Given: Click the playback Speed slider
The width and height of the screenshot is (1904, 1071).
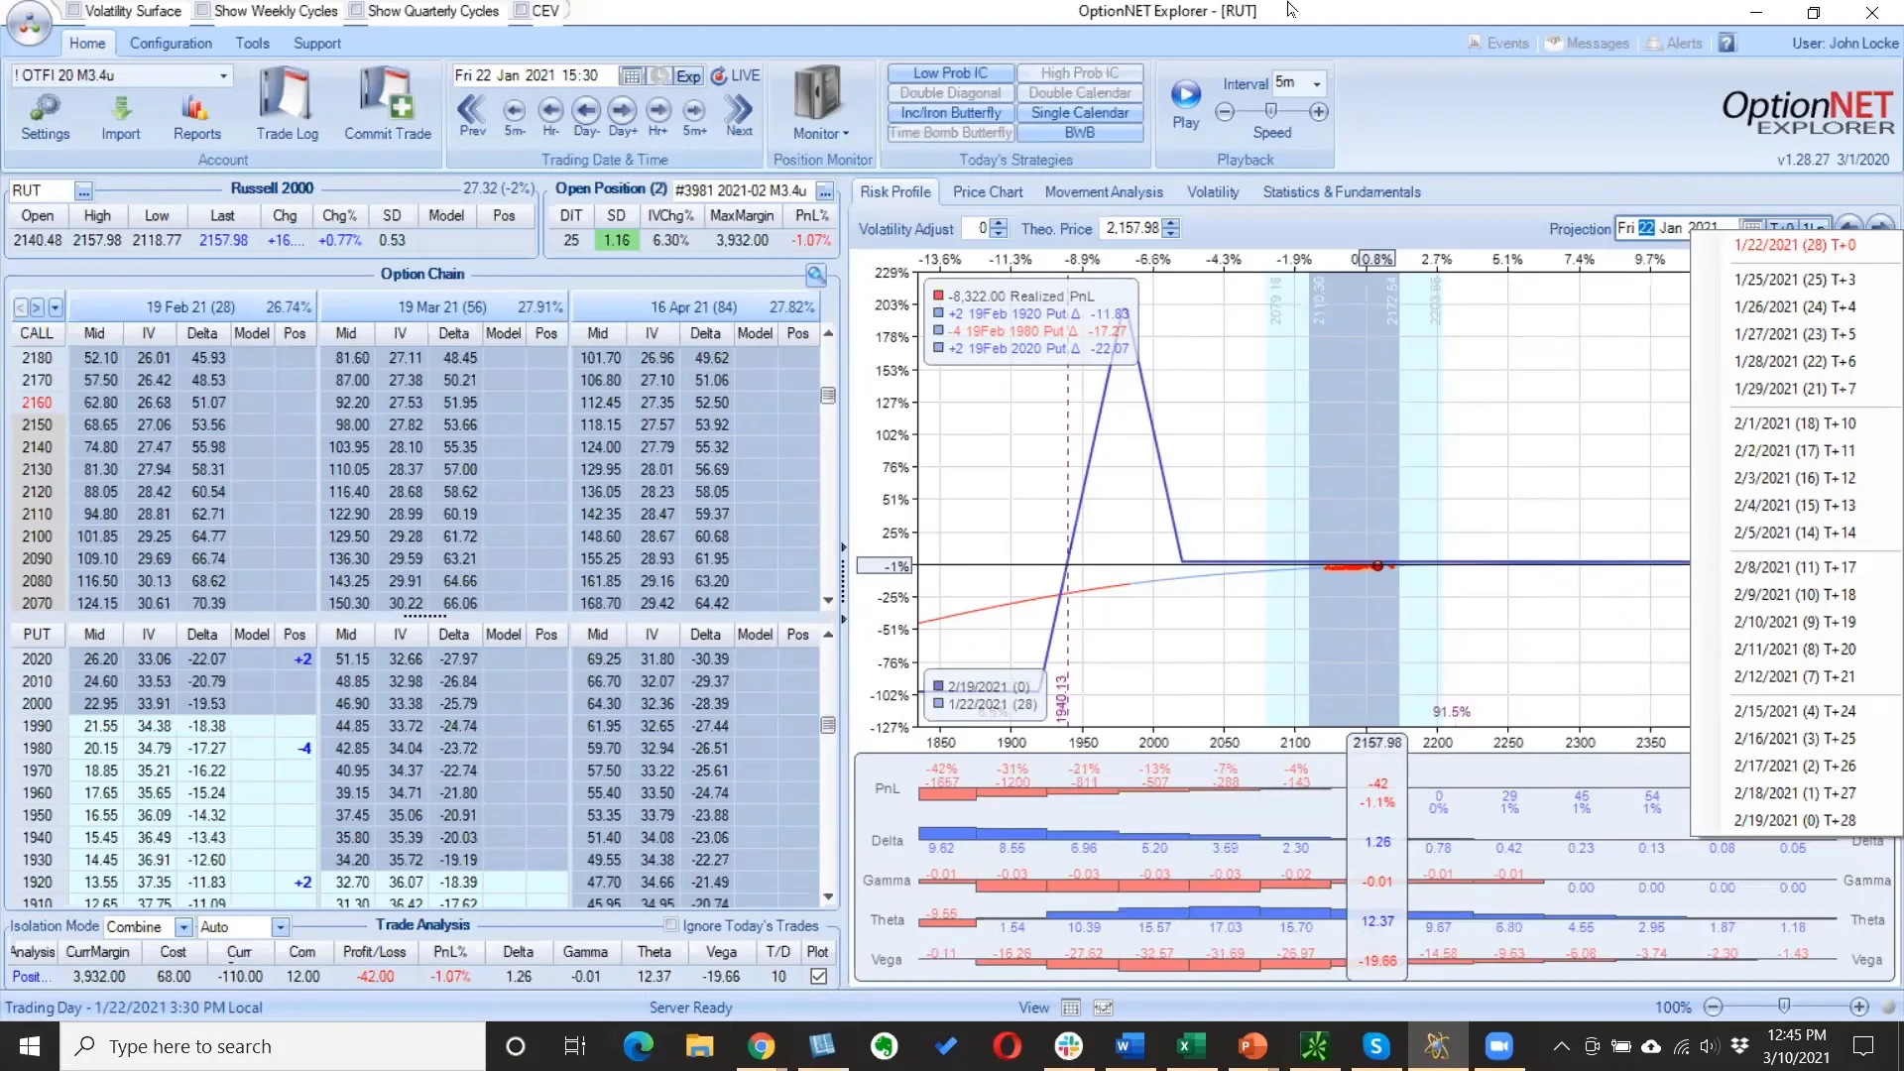Looking at the screenshot, I should tap(1270, 111).
